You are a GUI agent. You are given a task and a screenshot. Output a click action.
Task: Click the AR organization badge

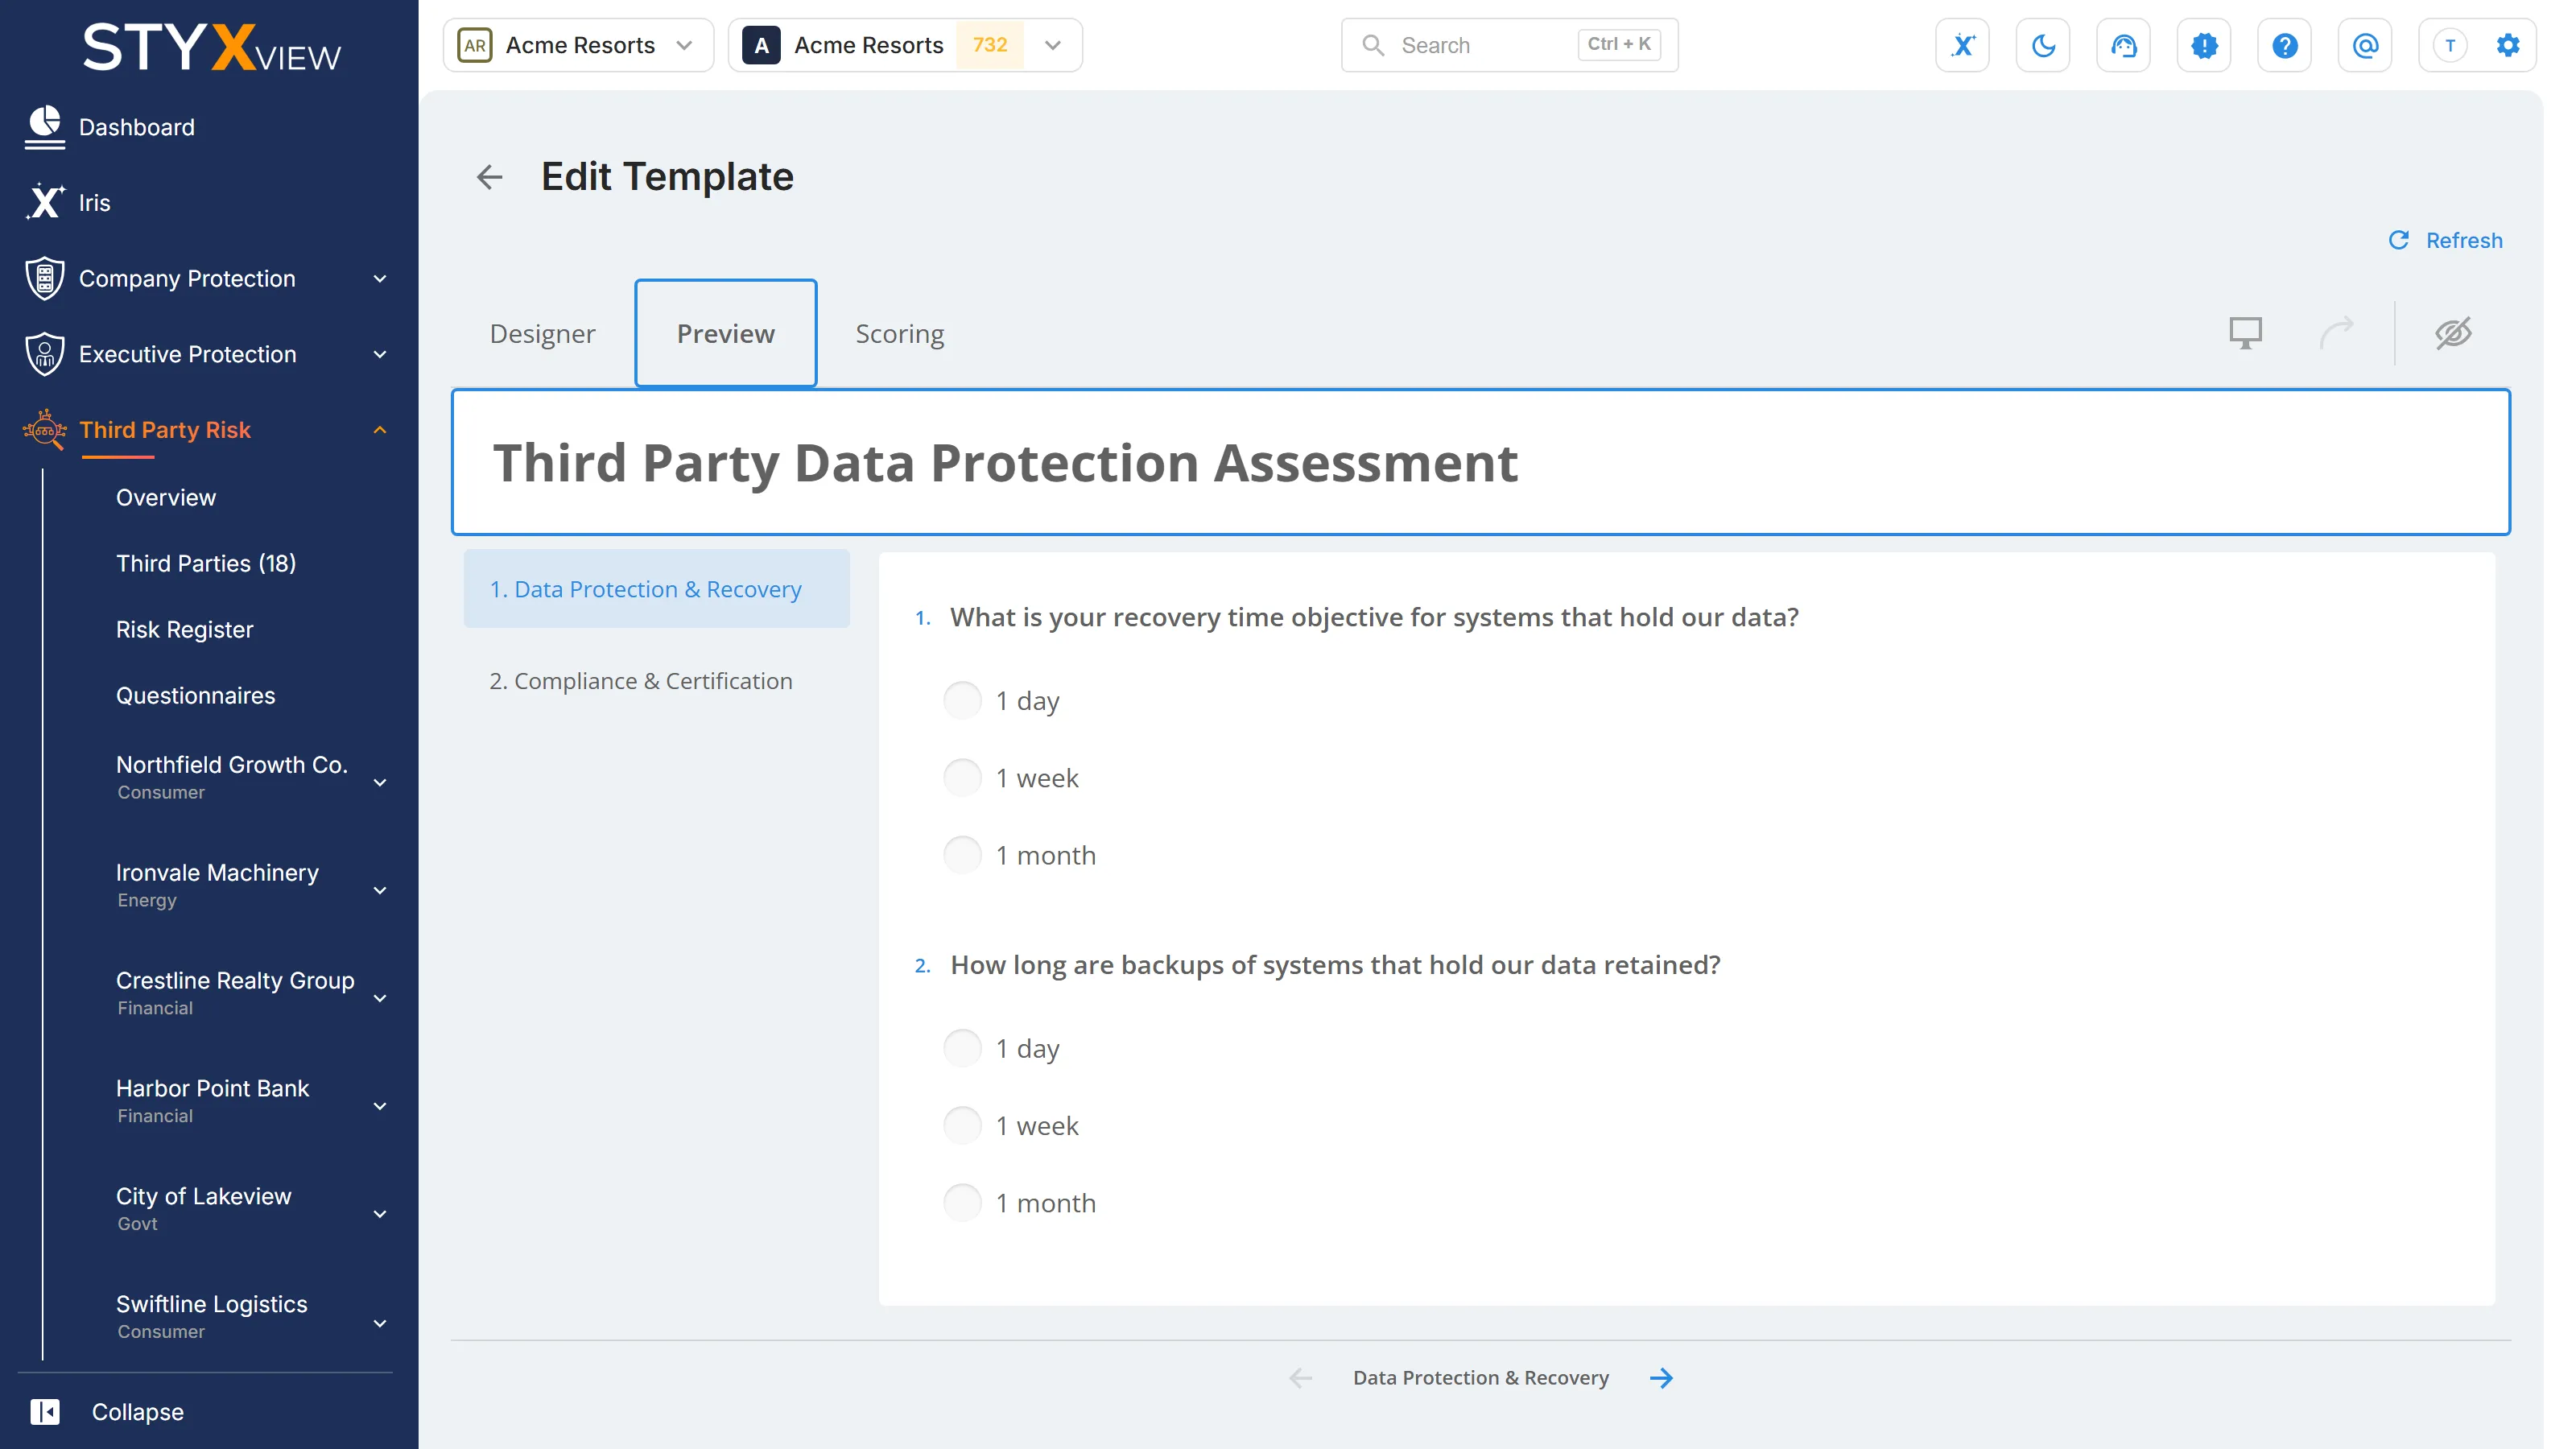coord(475,45)
